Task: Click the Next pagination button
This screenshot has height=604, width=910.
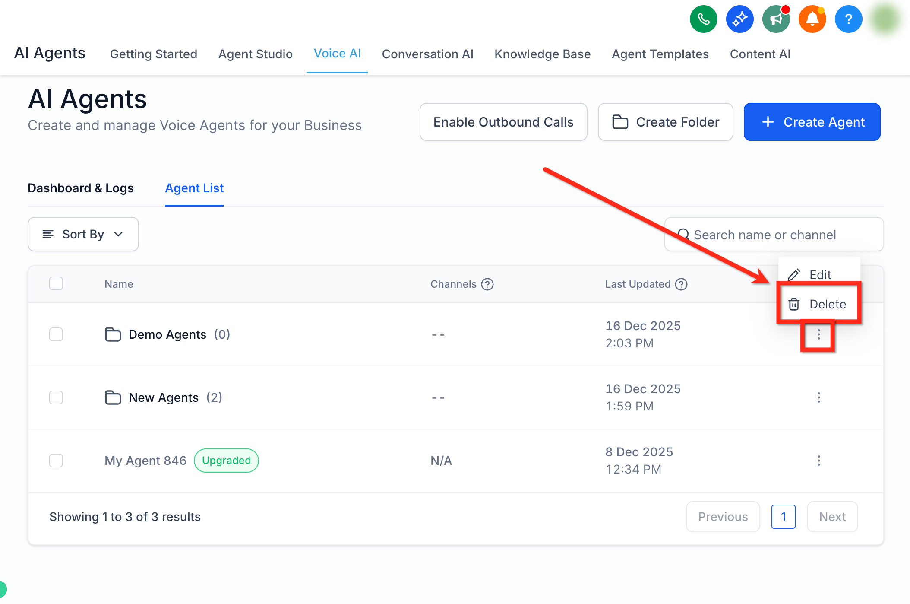Action: (832, 517)
